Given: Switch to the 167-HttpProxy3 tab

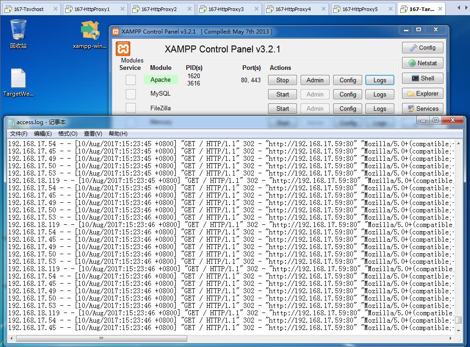Looking at the screenshot, I should [x=226, y=9].
